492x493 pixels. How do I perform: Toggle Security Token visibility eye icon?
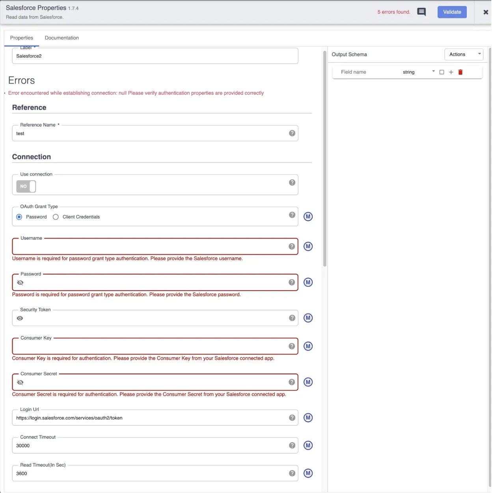tap(20, 318)
